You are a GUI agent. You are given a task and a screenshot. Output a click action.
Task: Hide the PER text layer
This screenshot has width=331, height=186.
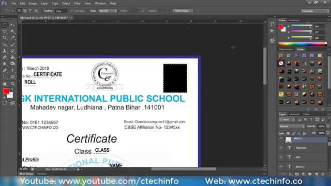[281, 157]
